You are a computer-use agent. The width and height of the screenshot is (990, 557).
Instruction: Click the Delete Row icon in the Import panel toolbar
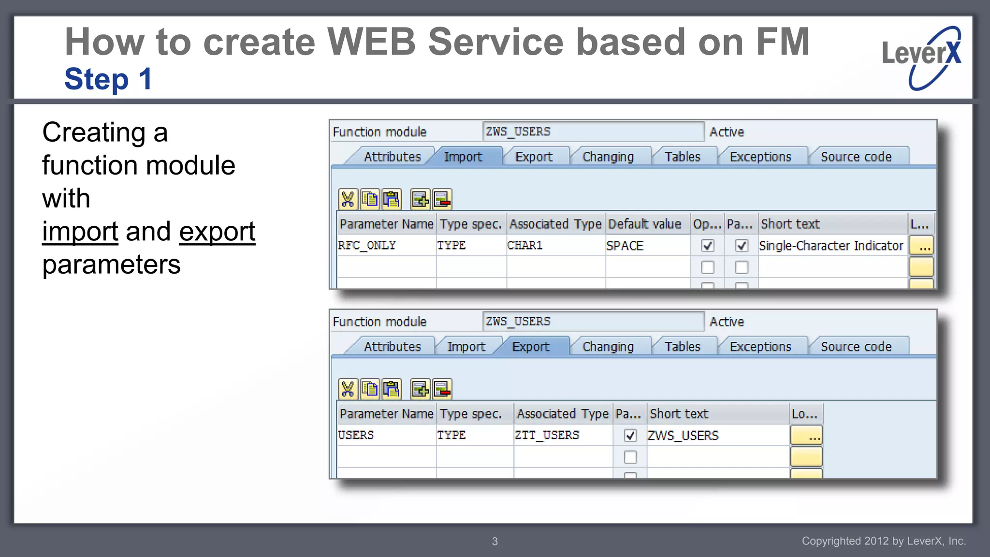442,199
